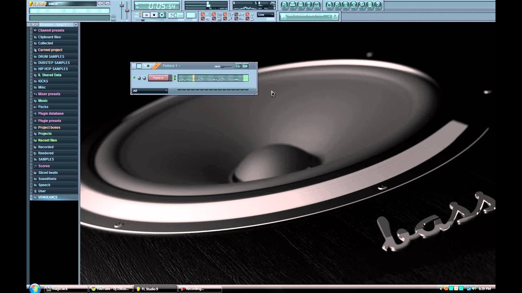
Task: Click the audio editor scissors toolbar icon
Action: tap(353, 5)
